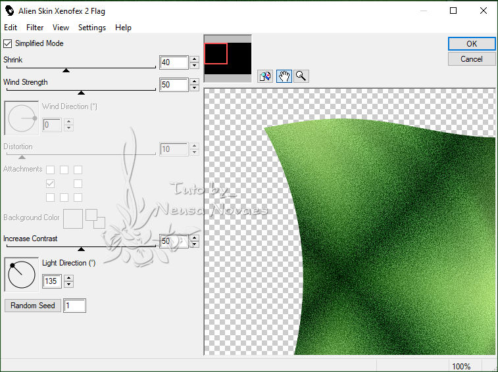Click the overlapping background color squares icon
This screenshot has height=372, width=498.
[x=95, y=219]
